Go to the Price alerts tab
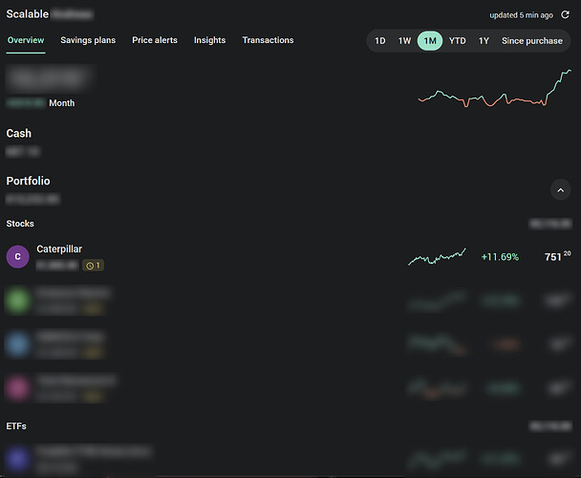Image resolution: width=581 pixels, height=478 pixels. [x=155, y=40]
